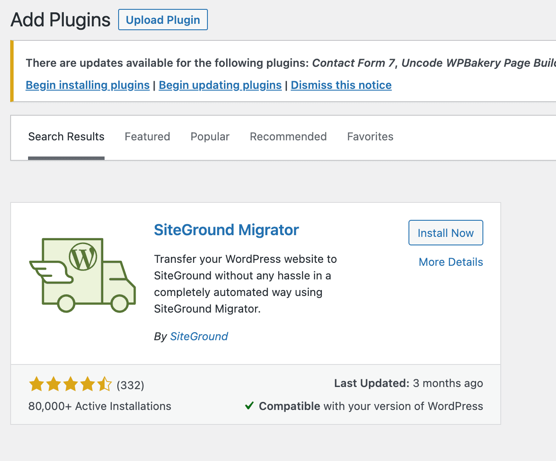This screenshot has height=461, width=556.
Task: Open More Details for SiteGround Migrator
Action: [x=451, y=262]
